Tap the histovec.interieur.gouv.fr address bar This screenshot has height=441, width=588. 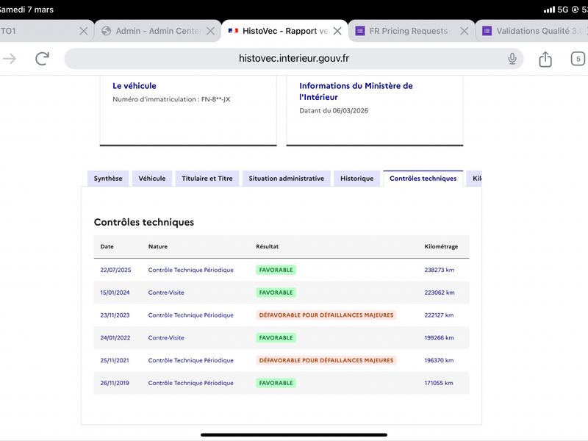click(294, 59)
